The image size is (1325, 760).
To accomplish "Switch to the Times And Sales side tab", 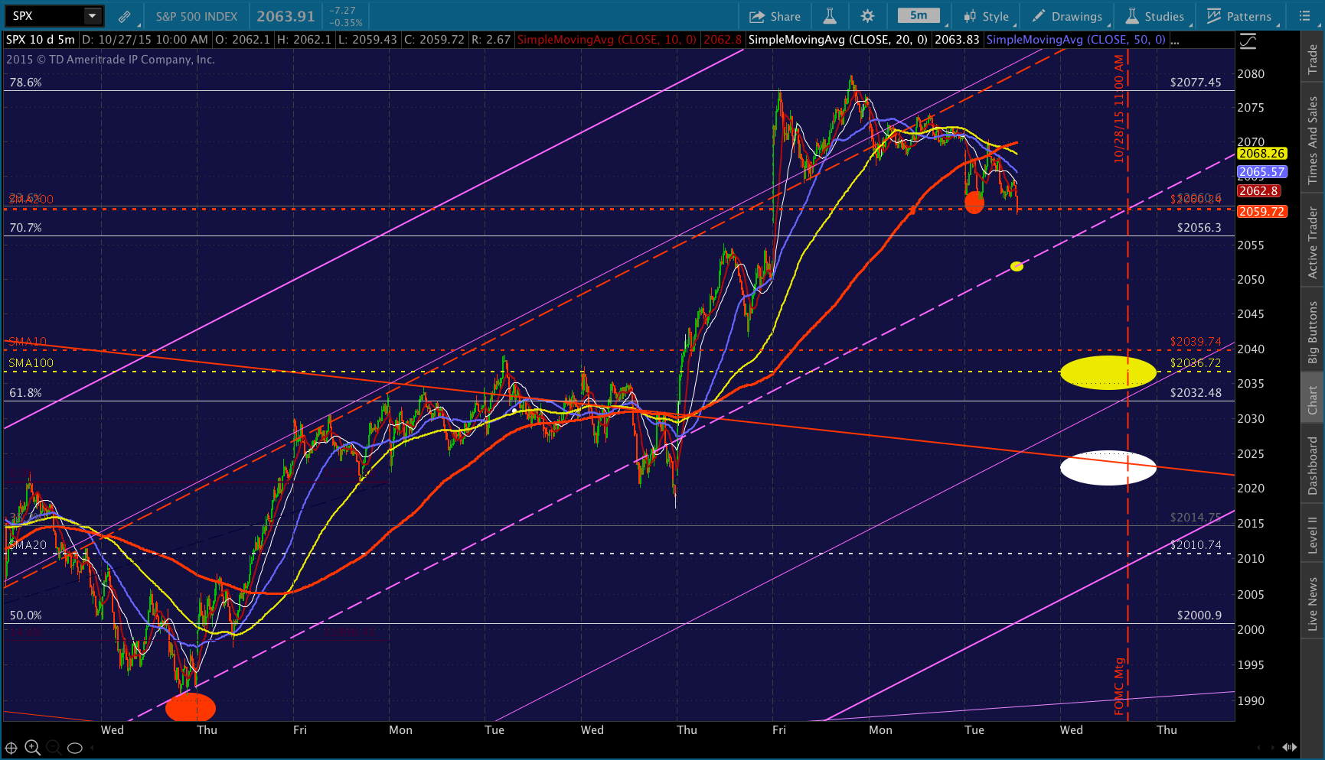I will [x=1313, y=140].
